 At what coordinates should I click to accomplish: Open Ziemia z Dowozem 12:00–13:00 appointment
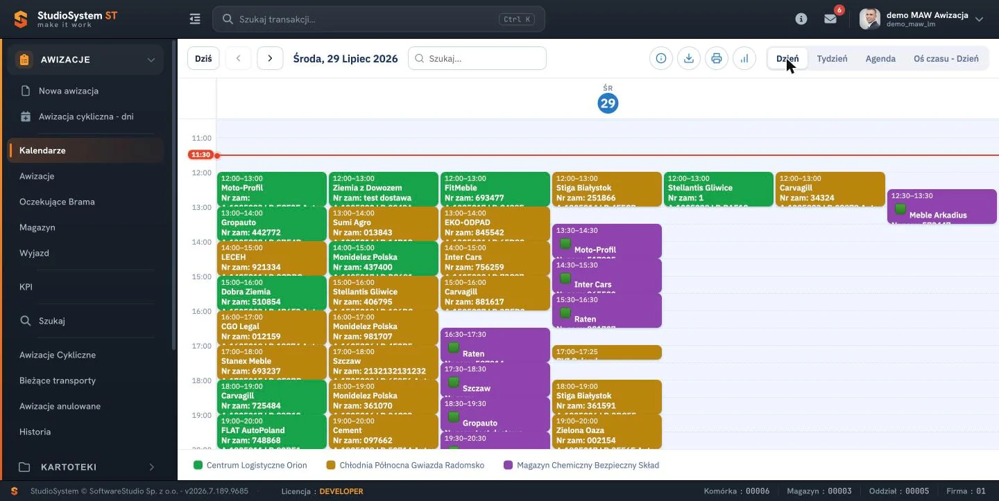tap(384, 189)
